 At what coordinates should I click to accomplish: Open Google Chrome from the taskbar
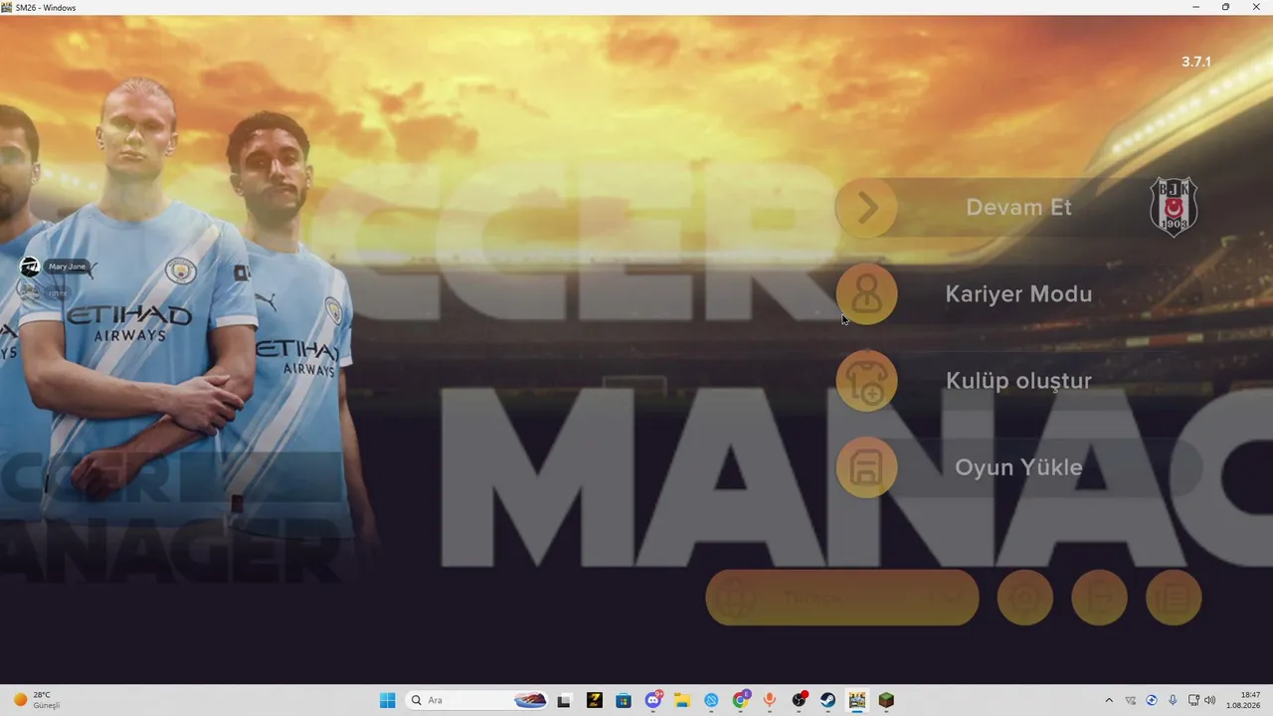[x=741, y=700]
